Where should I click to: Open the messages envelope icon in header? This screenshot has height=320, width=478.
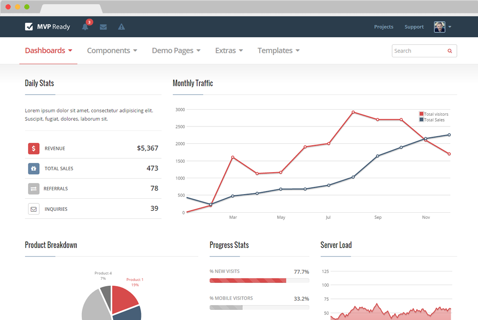coord(103,27)
